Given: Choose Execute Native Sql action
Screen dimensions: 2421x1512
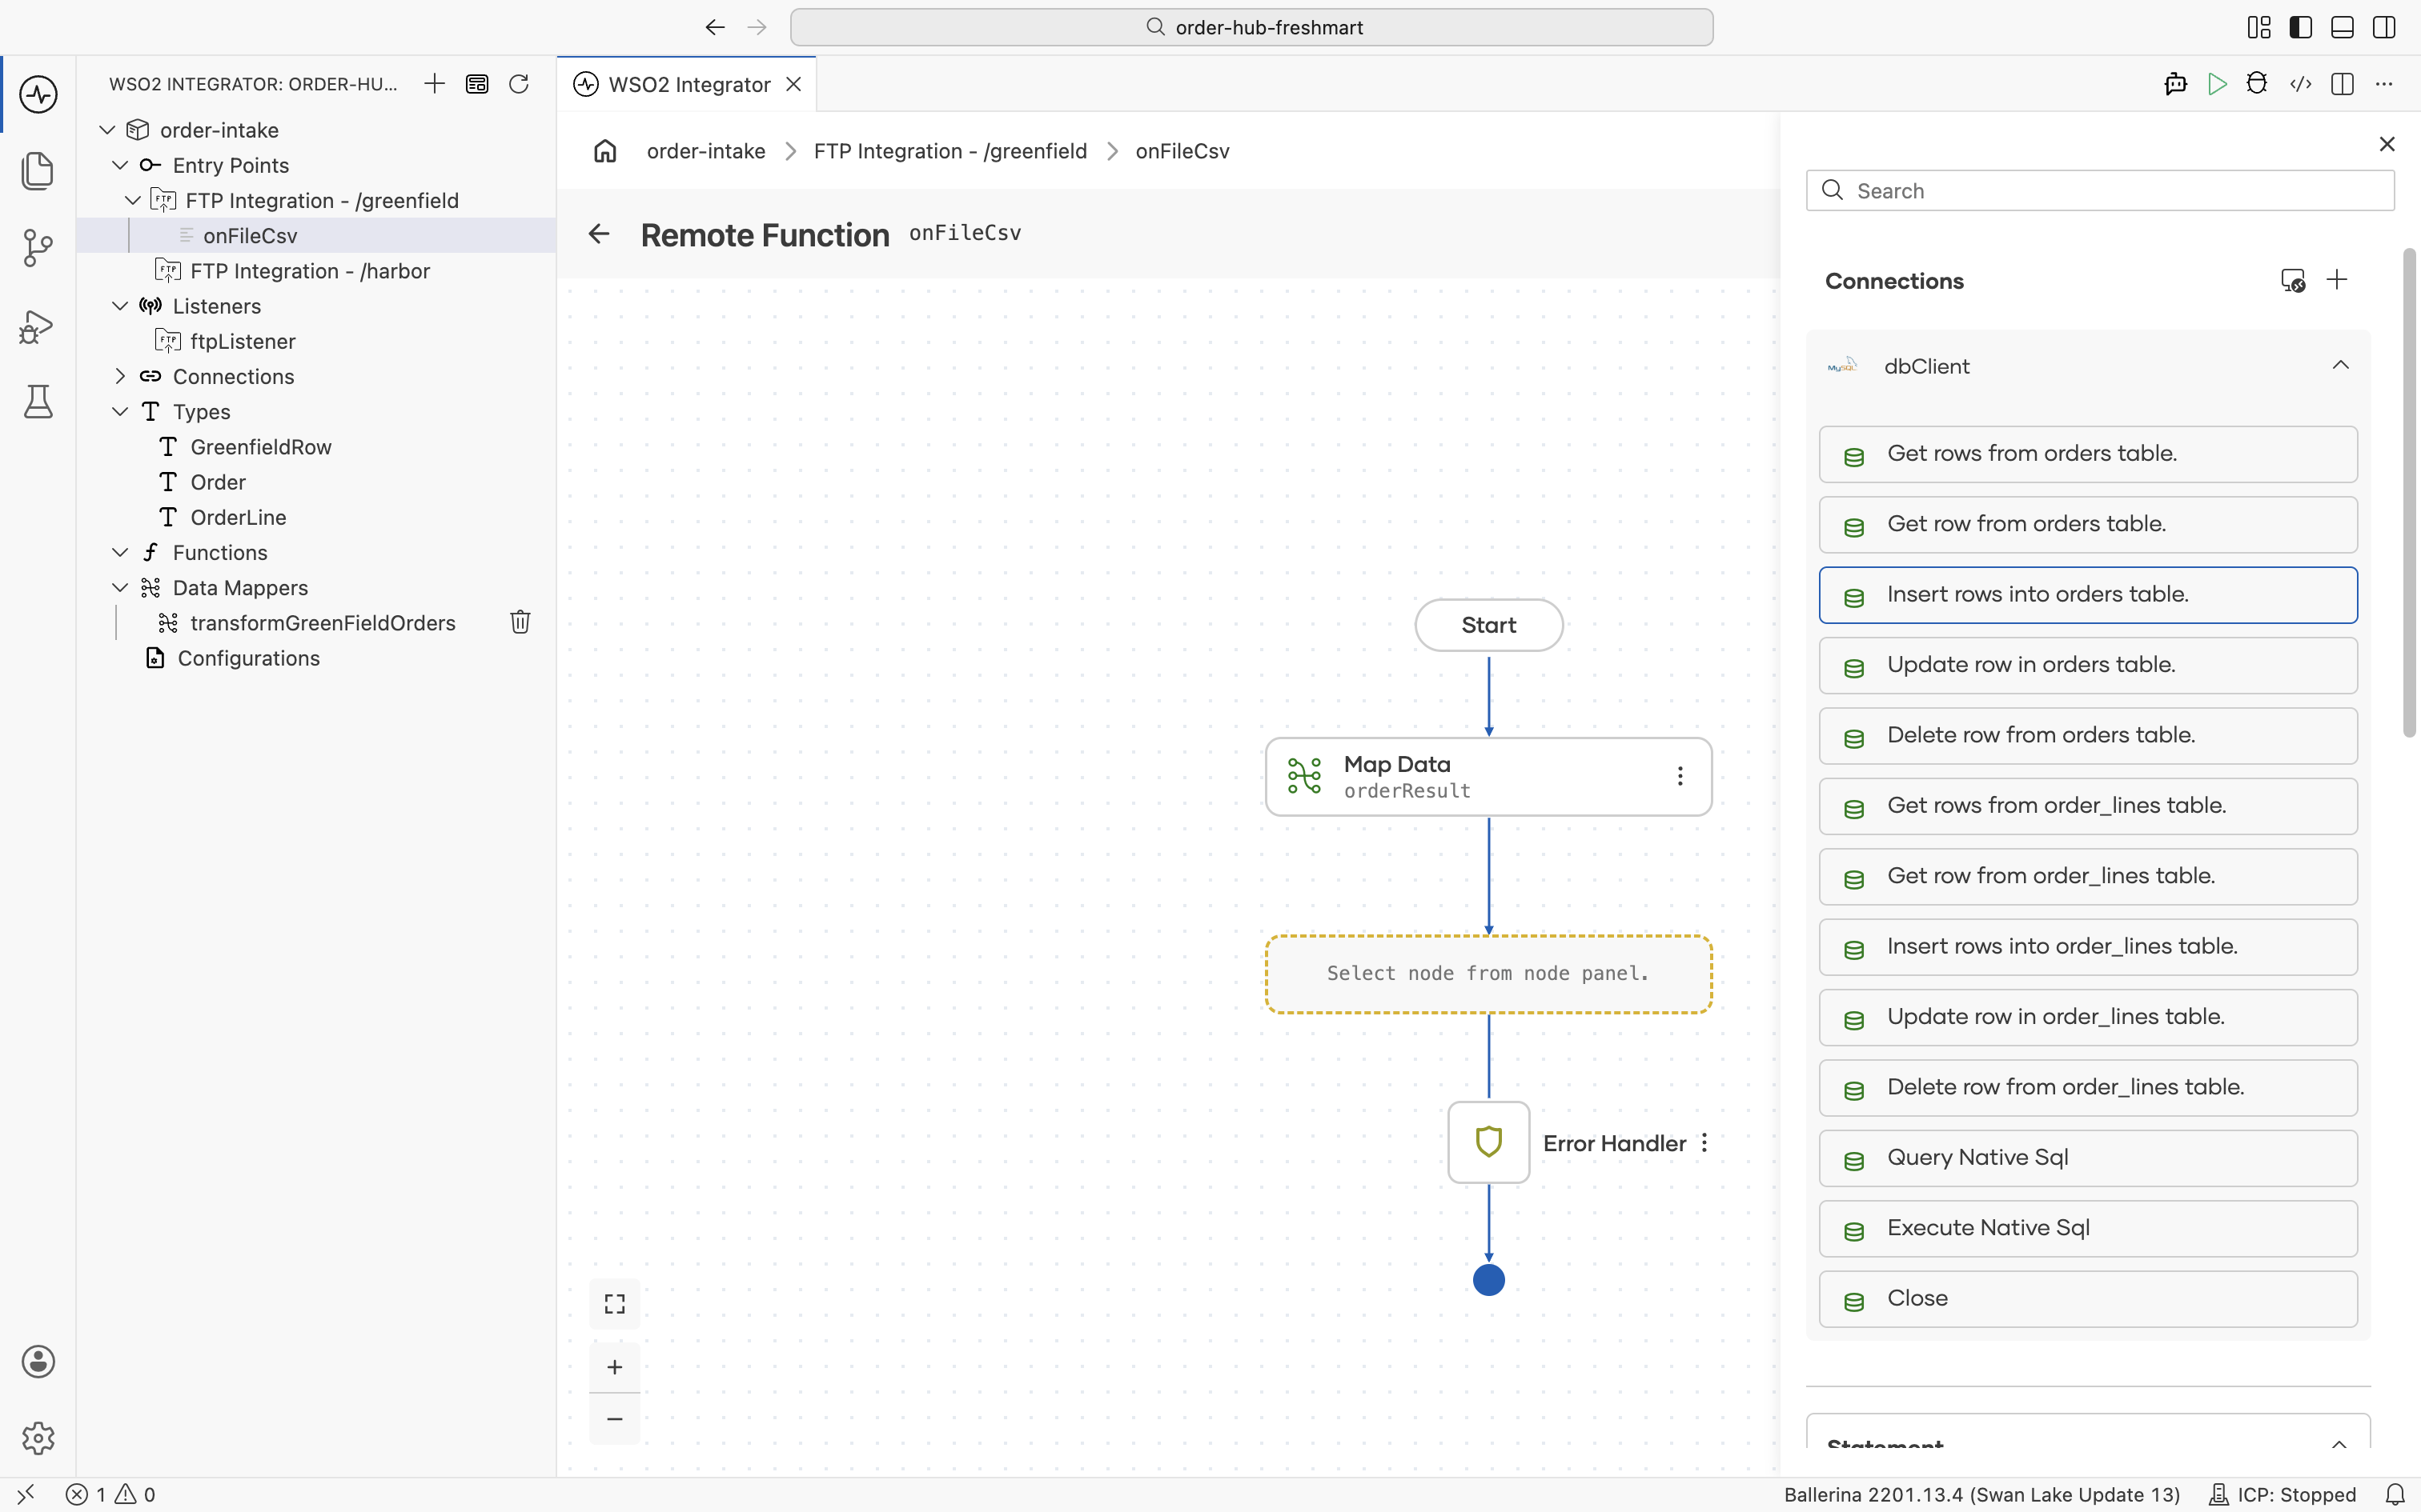Looking at the screenshot, I should (x=2088, y=1228).
